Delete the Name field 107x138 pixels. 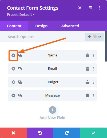click(88, 55)
